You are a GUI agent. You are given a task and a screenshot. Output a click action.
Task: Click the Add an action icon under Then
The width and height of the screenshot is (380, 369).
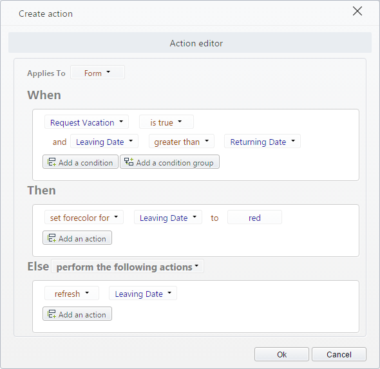click(52, 238)
